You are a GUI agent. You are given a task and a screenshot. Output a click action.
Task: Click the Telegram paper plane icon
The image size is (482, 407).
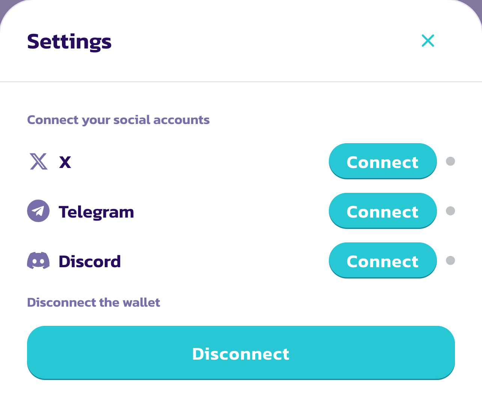click(x=38, y=211)
